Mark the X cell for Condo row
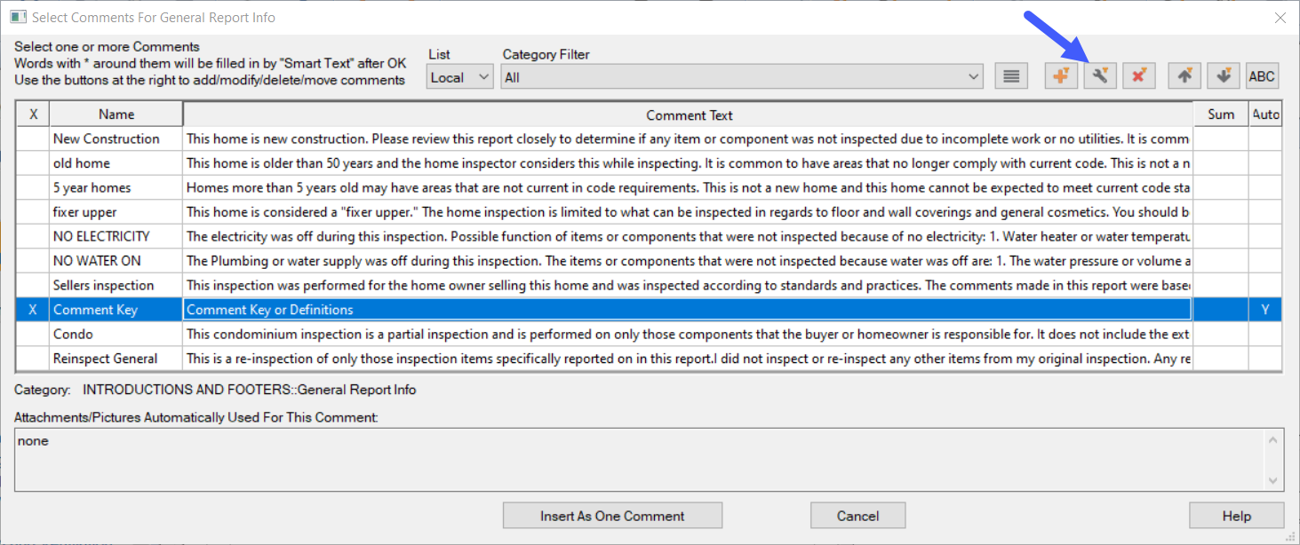The image size is (1300, 545). (x=33, y=334)
